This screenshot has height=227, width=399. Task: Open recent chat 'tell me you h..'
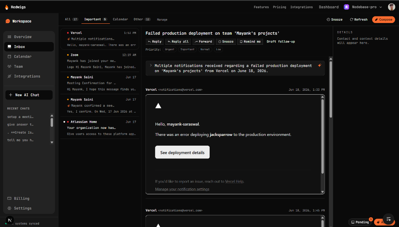20,140
